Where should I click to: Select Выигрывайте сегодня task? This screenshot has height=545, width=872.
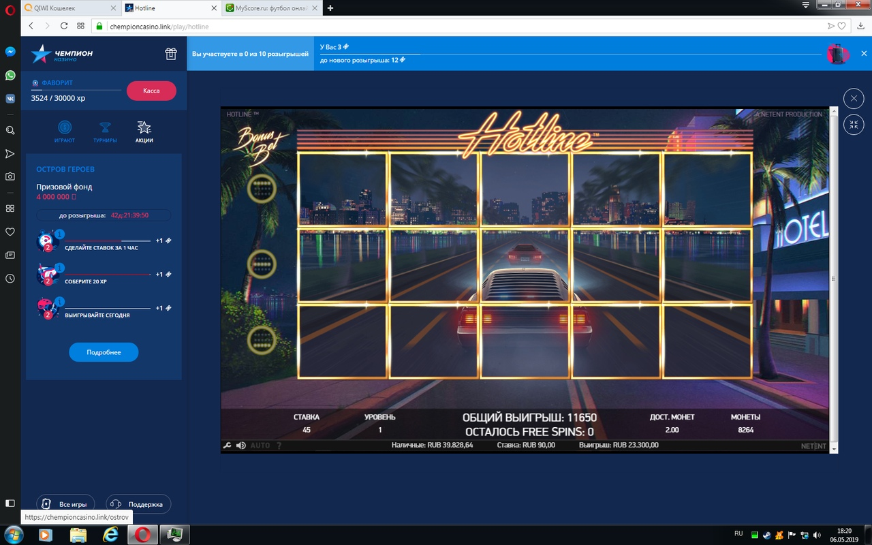click(x=104, y=309)
